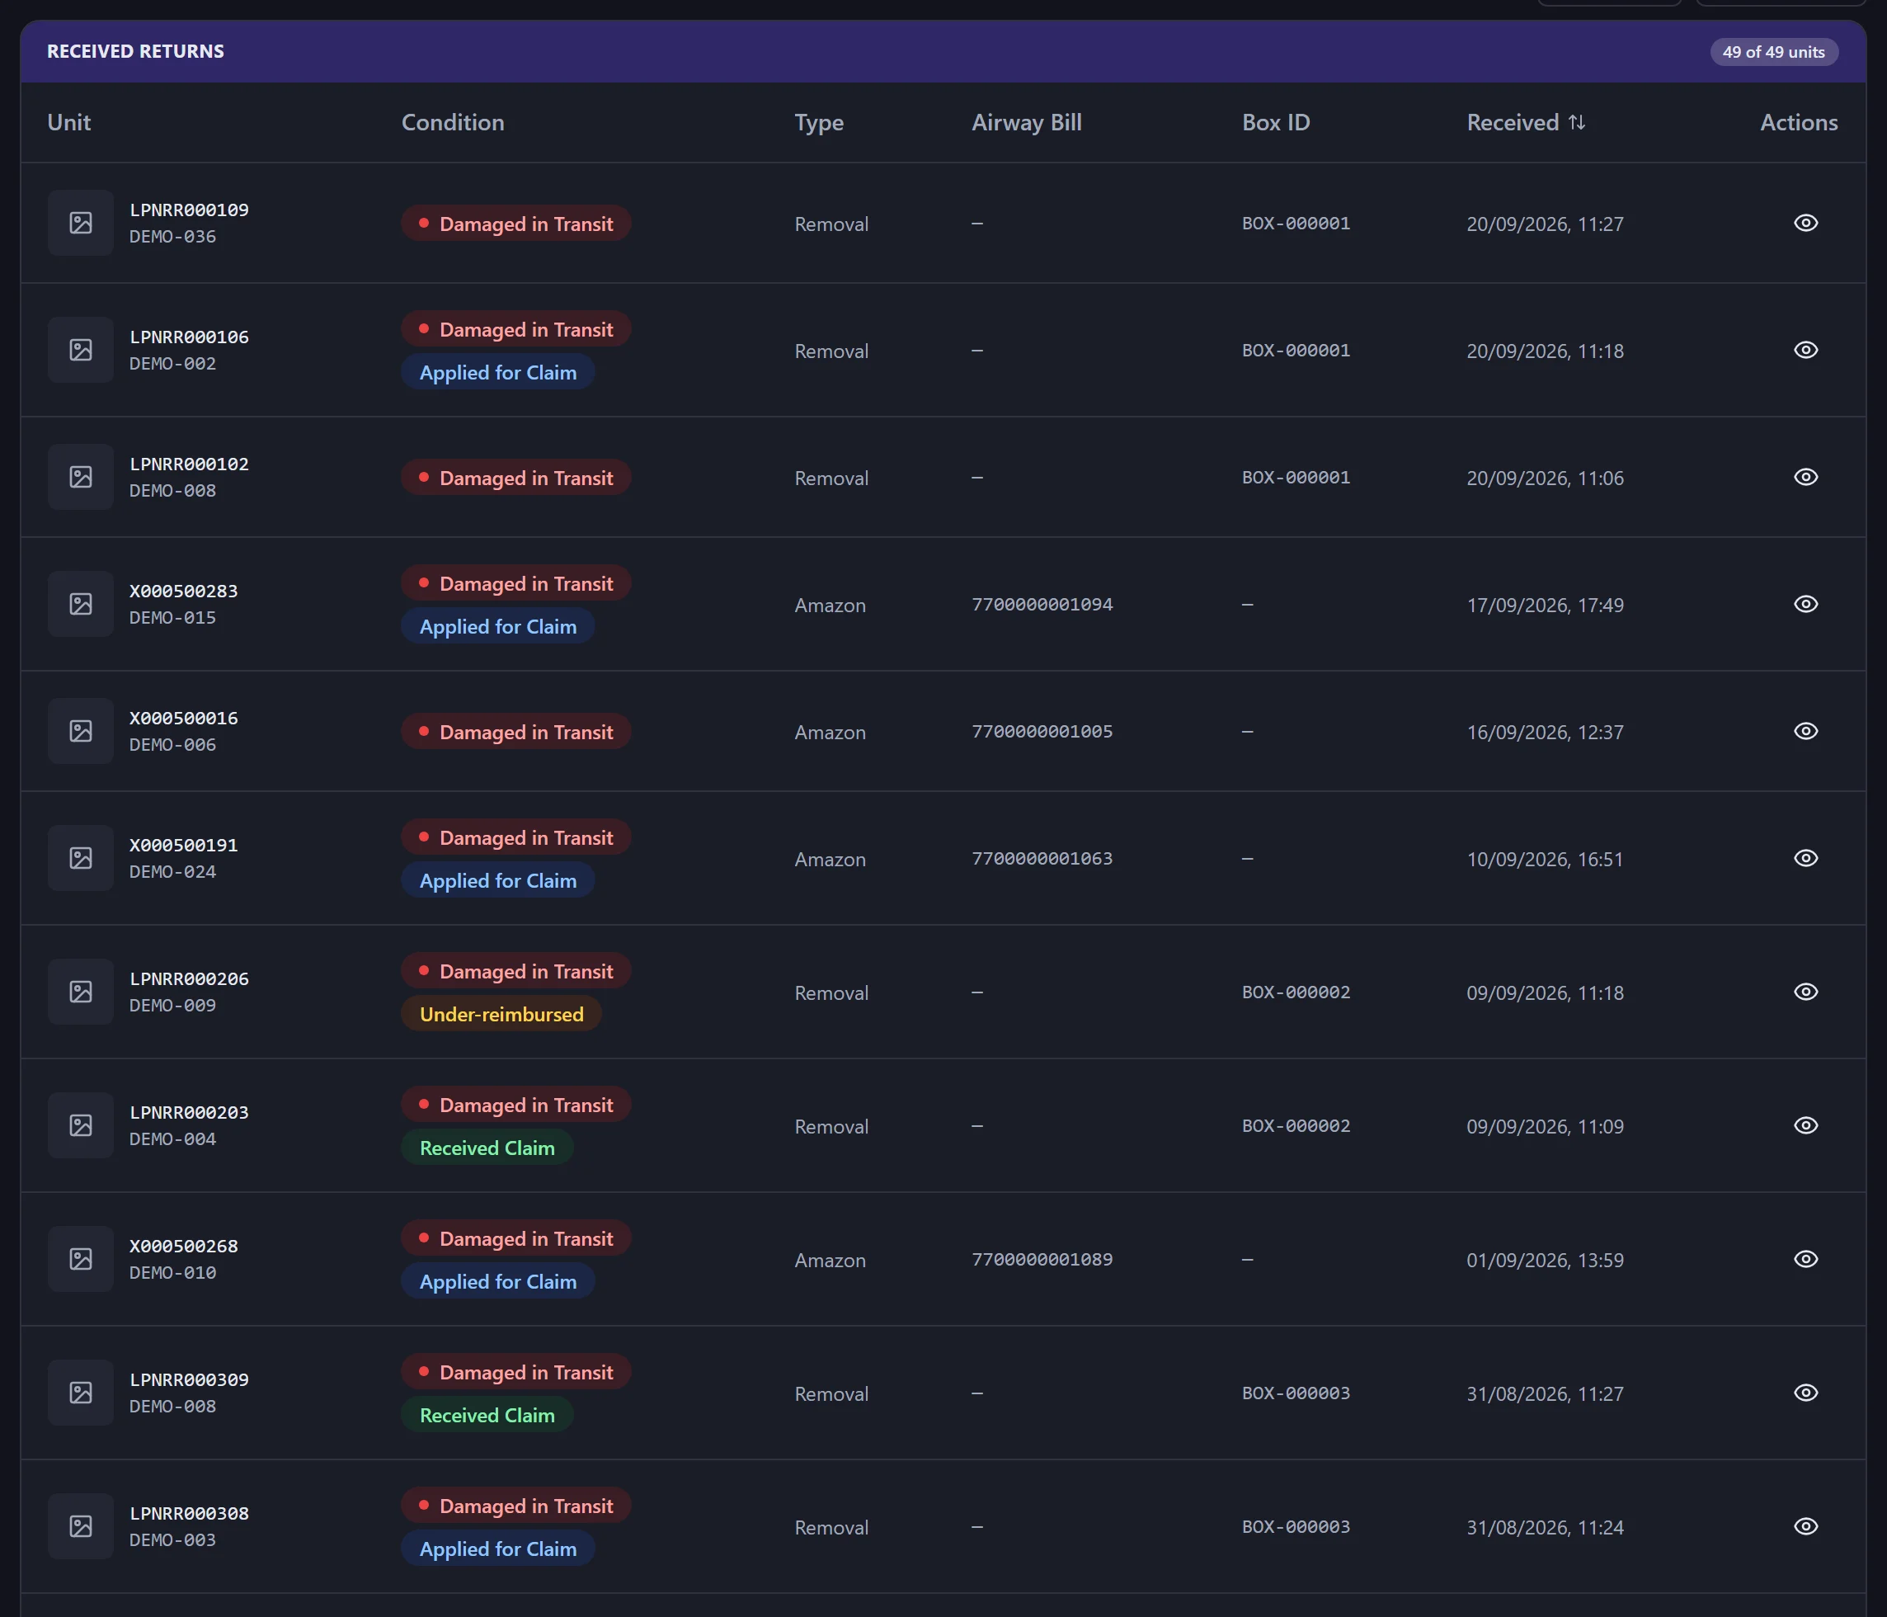Open the view eye icon for LPNRR000106
The image size is (1887, 1617).
tap(1805, 350)
